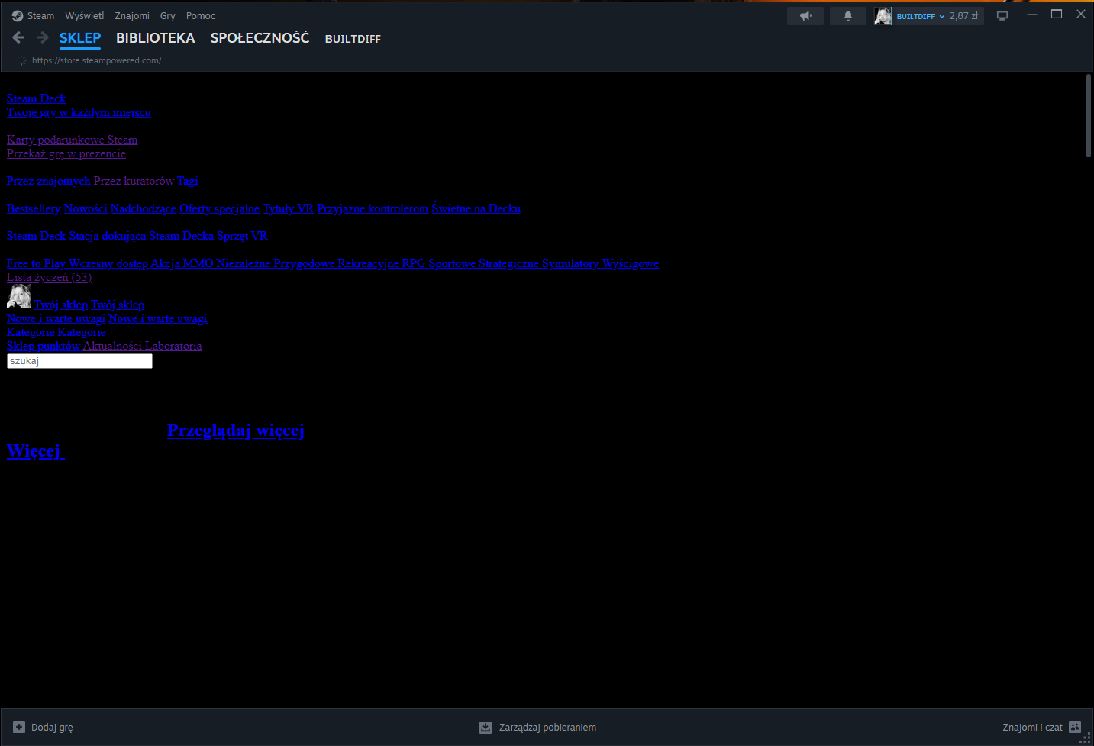
Task: Open the Wyścigowe genre link
Action: [x=631, y=263]
